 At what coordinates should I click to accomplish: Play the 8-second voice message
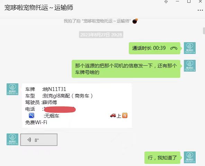(39, 140)
